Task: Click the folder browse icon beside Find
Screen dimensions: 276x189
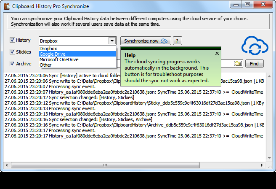Action: tap(238, 64)
